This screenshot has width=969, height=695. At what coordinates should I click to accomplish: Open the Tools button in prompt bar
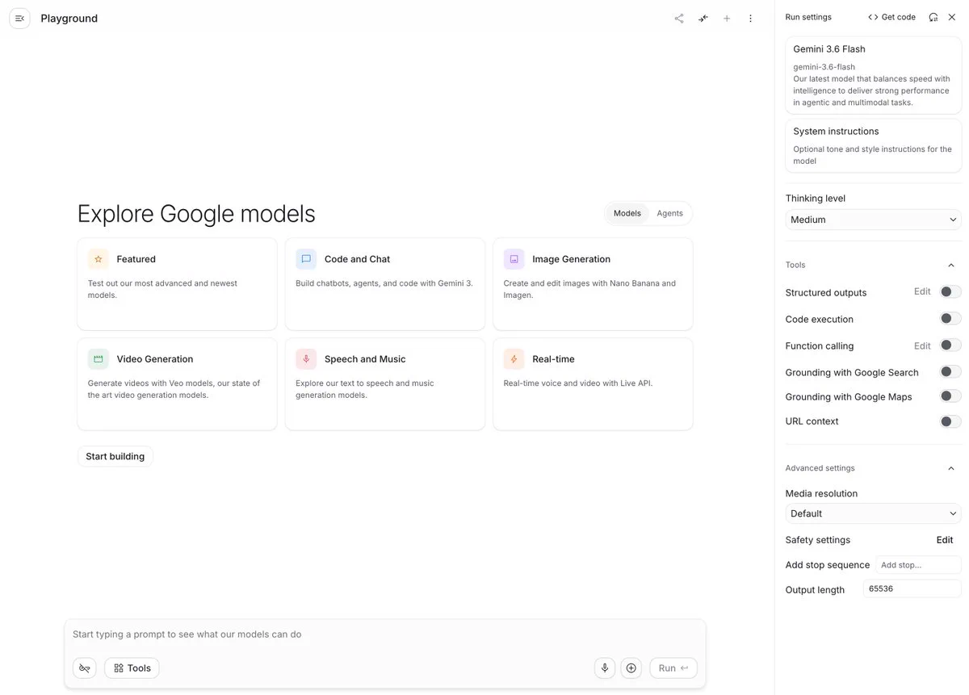click(132, 668)
